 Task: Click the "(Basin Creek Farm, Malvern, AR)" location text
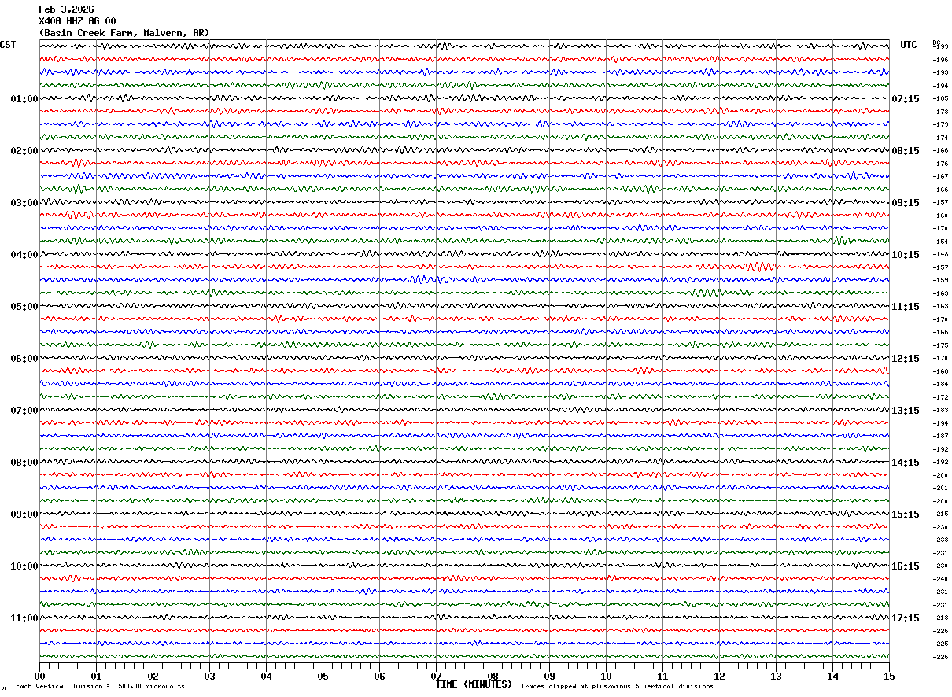tap(124, 33)
